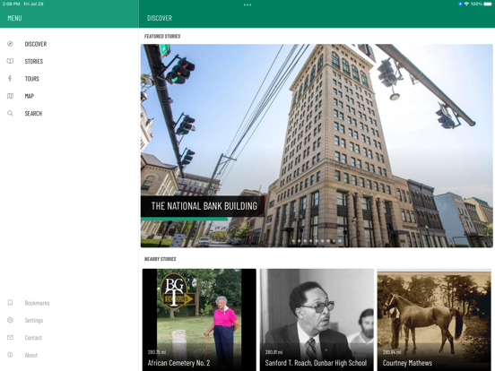Screen dimensions: 495x371
Task: Click the Featured Stories heading
Action: click(162, 36)
